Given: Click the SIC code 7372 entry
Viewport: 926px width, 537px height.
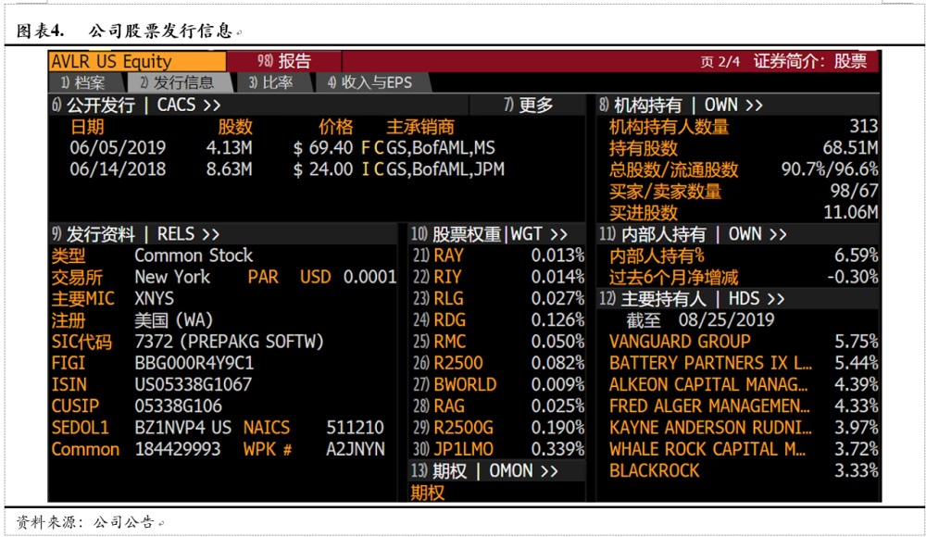Looking at the screenshot, I should pos(229,342).
